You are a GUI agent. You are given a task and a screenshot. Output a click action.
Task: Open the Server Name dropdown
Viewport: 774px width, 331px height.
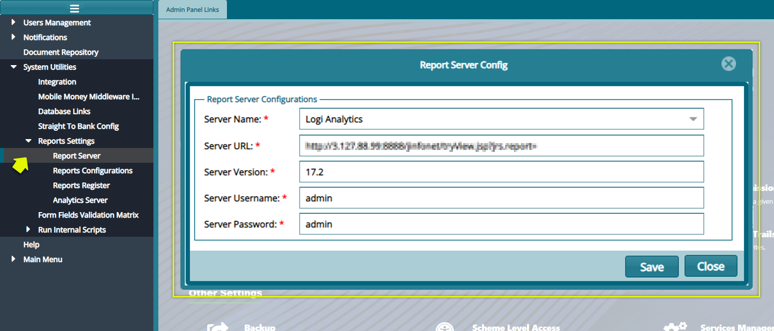(x=693, y=119)
